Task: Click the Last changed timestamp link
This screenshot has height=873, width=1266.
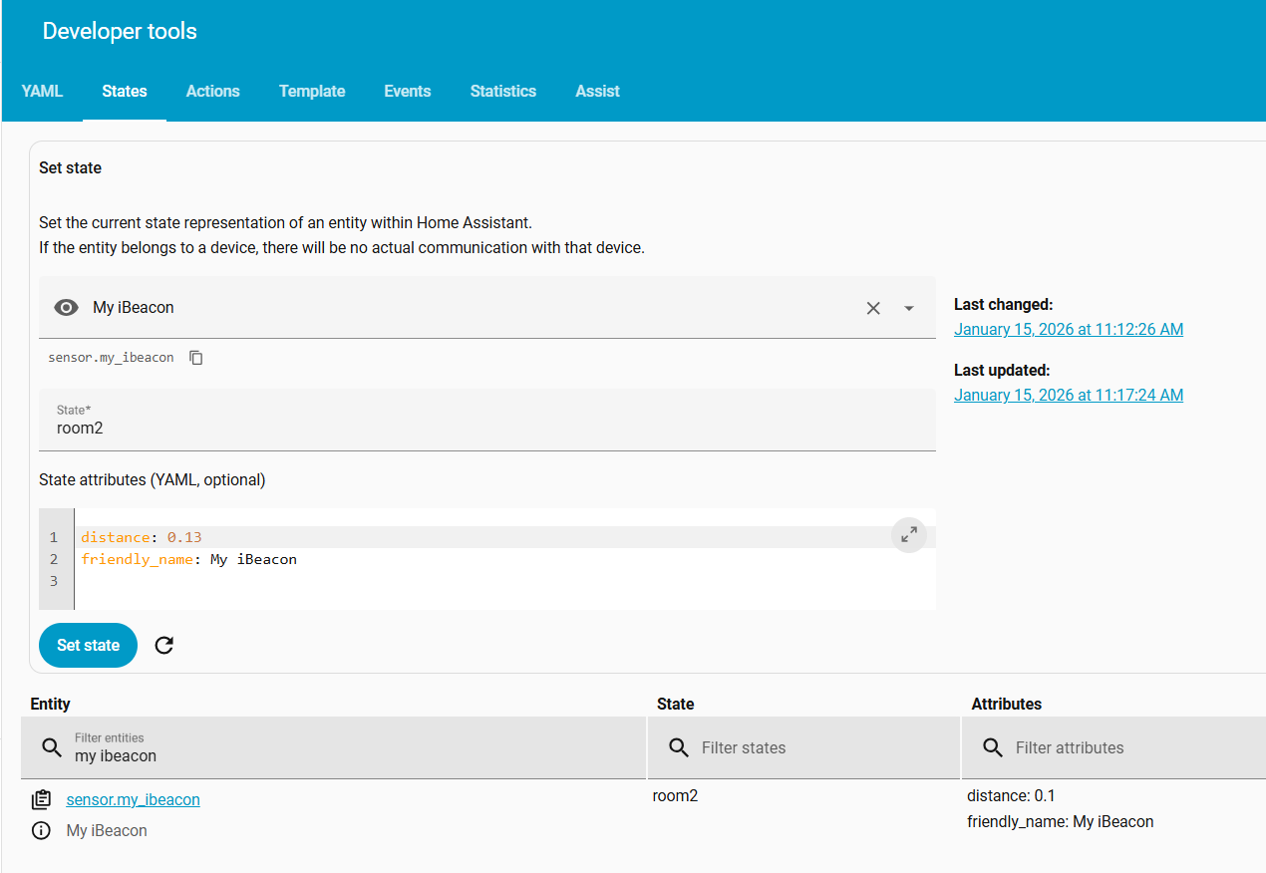Action: pyautogui.click(x=1069, y=329)
